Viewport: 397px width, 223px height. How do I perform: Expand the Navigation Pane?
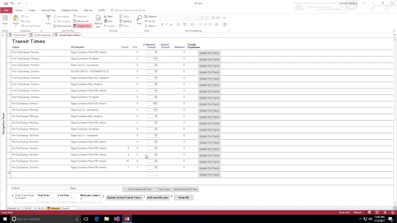click(3, 35)
